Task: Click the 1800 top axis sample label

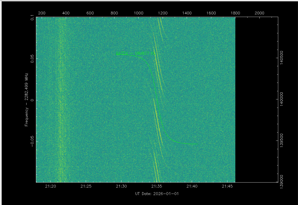Action: (x=235, y=13)
